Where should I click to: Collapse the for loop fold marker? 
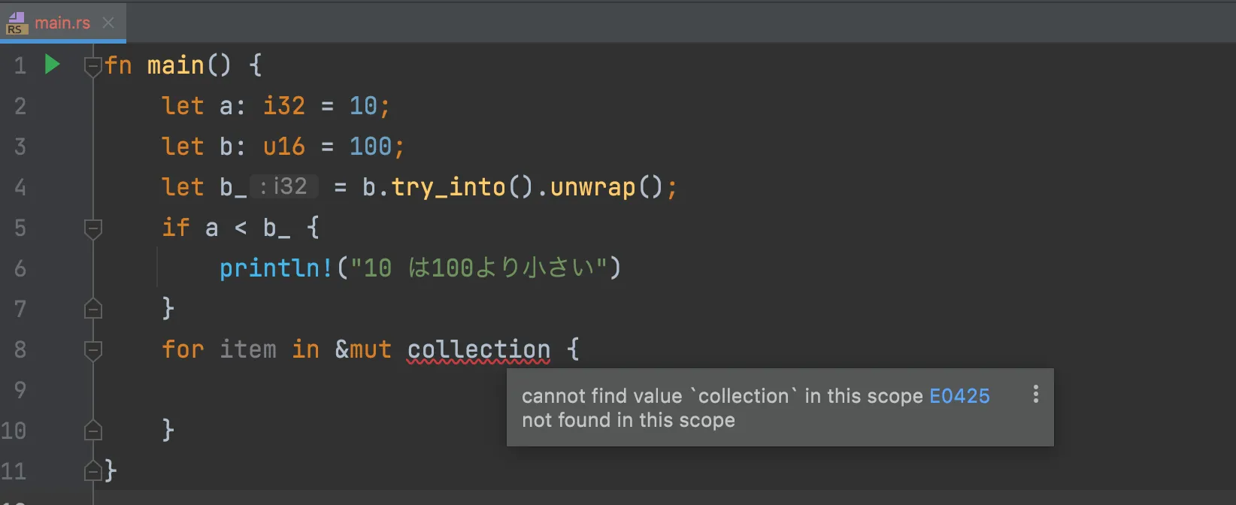[92, 349]
